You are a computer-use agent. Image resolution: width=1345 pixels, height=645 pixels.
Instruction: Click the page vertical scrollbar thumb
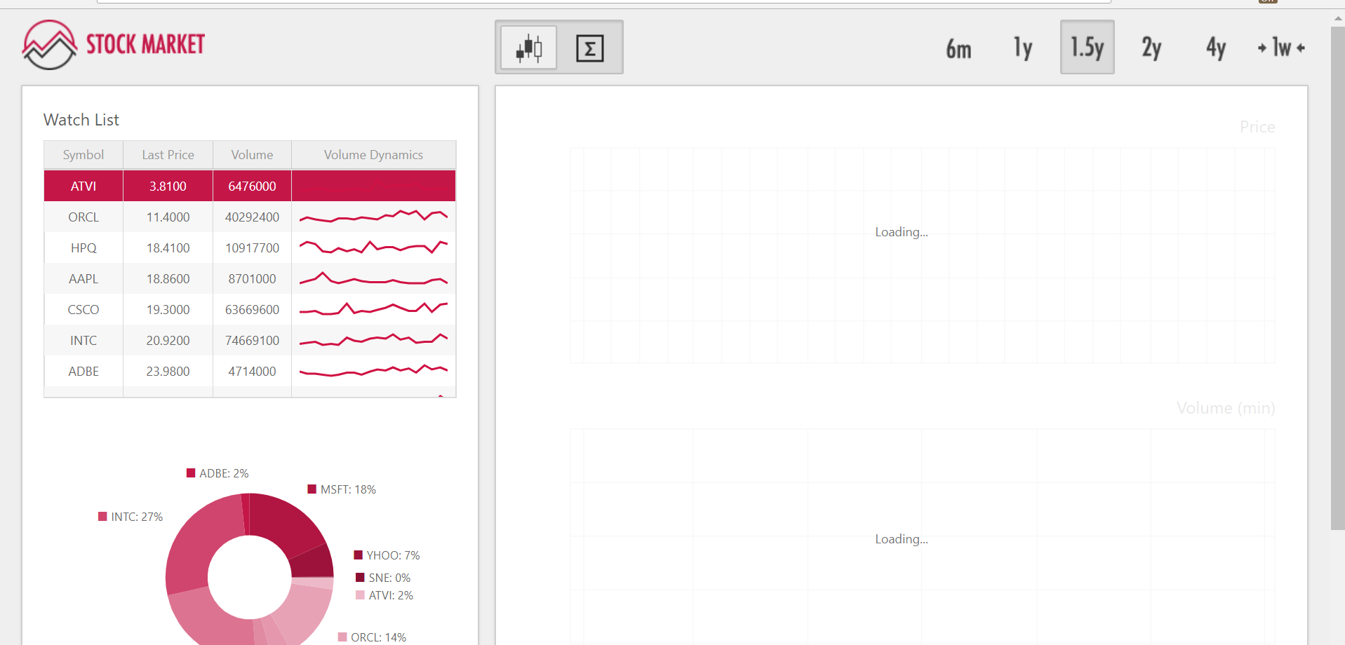(x=1337, y=278)
